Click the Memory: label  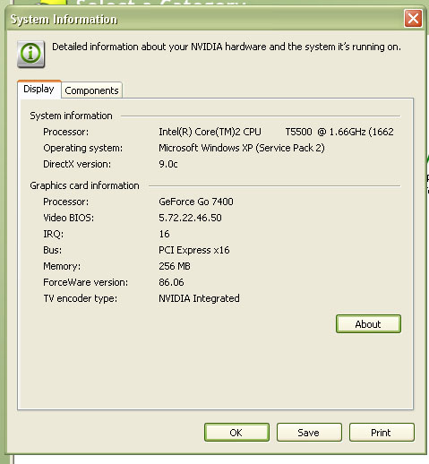click(x=62, y=266)
